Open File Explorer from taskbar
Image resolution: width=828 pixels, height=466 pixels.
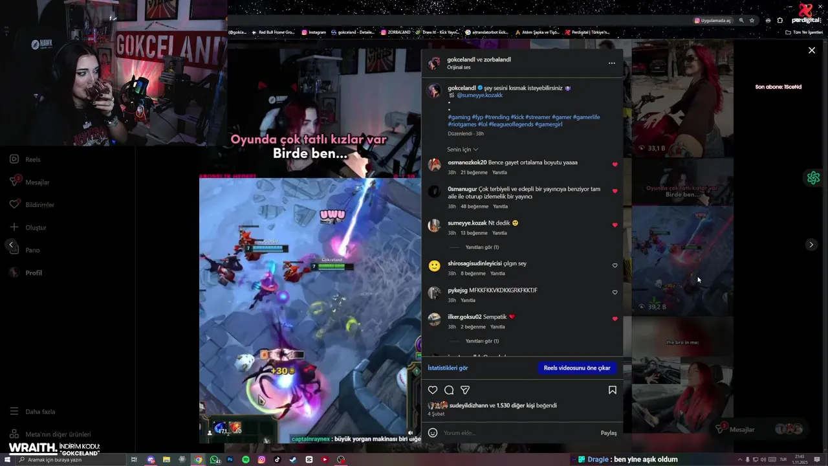coord(166,460)
